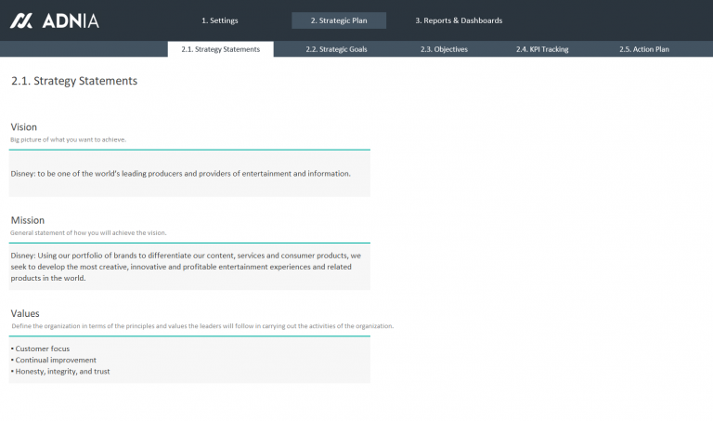Viewport: 713px width, 421px height.
Task: Select the Vision section heading
Action: tap(24, 126)
